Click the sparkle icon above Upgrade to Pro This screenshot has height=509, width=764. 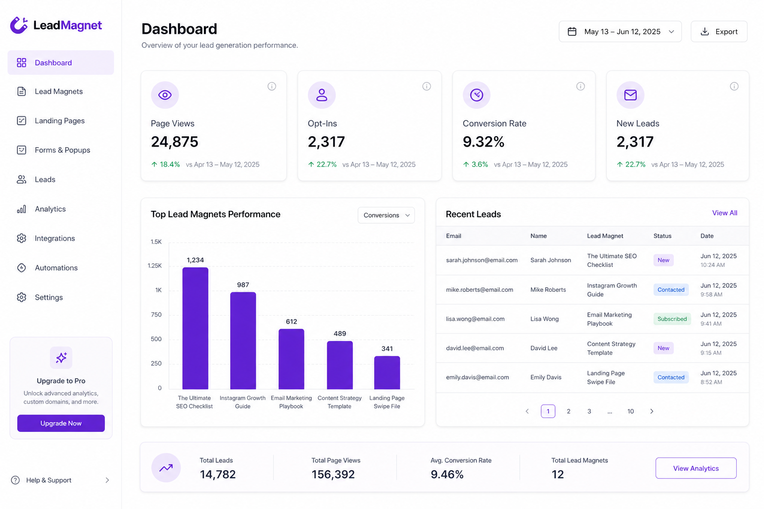coord(61,358)
